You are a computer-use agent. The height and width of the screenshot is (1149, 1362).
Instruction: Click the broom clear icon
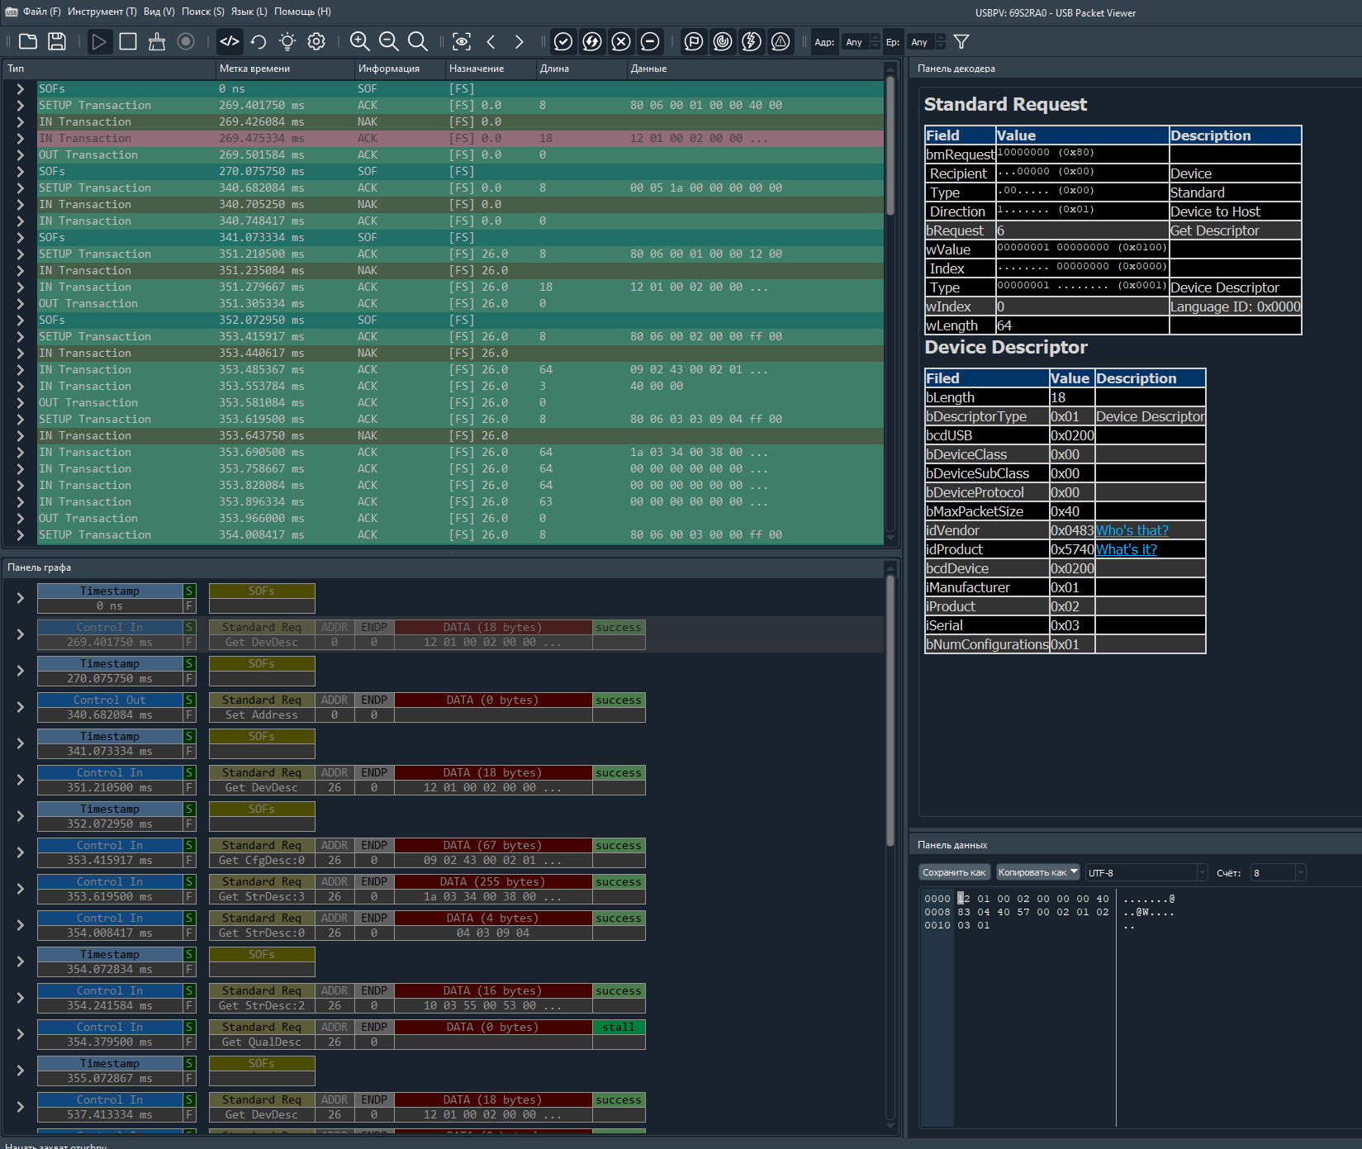pyautogui.click(x=157, y=41)
